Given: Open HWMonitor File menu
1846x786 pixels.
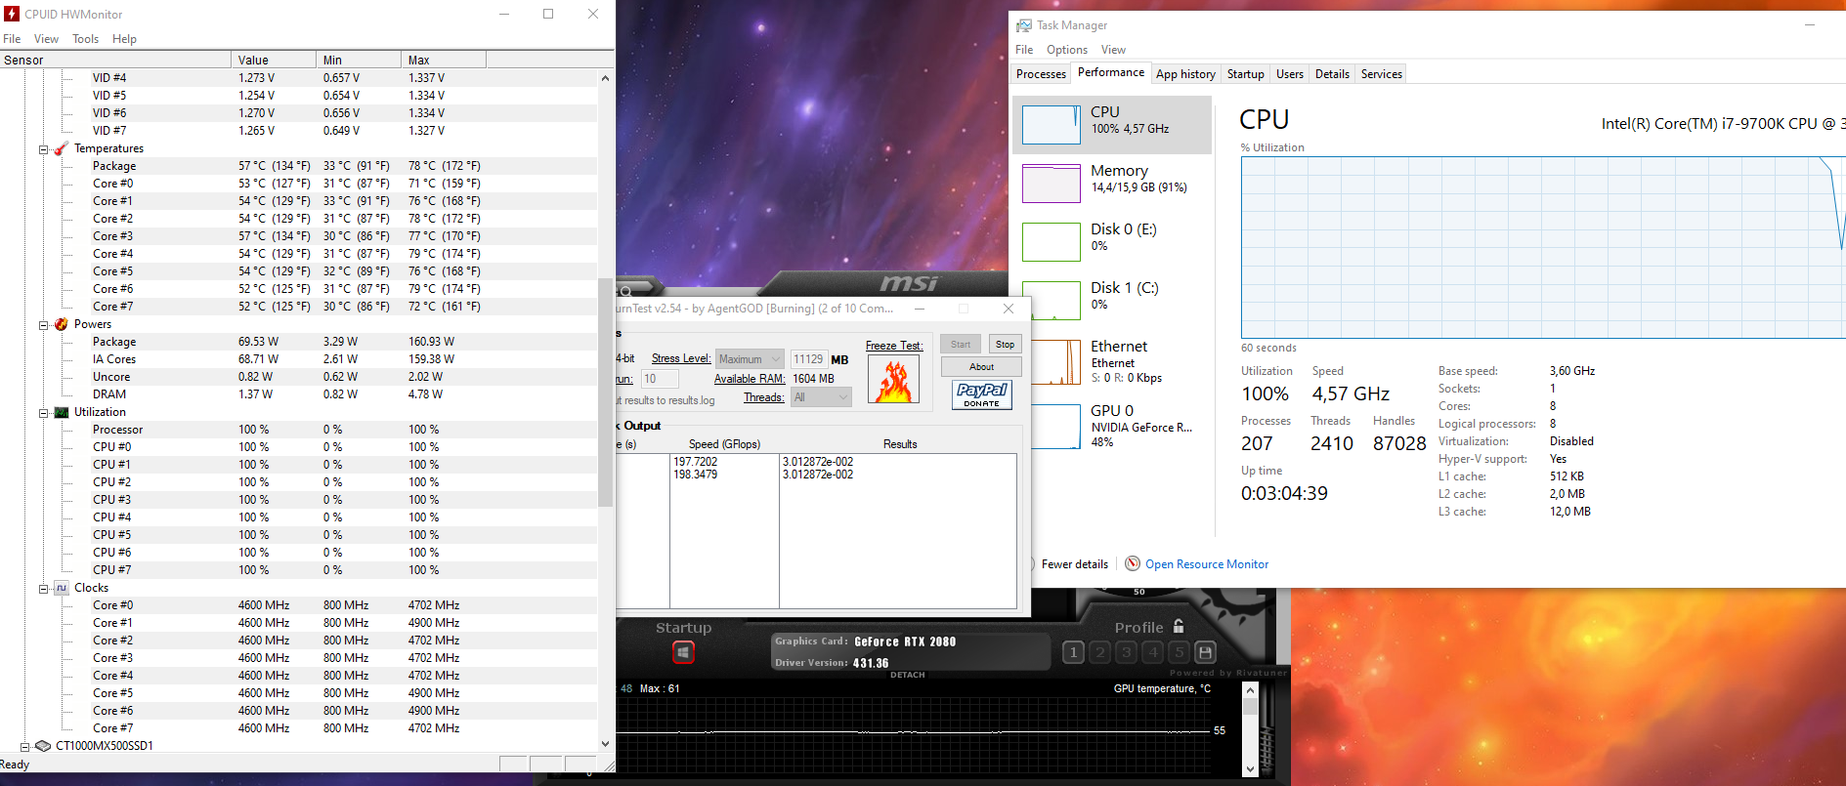Looking at the screenshot, I should 12,39.
